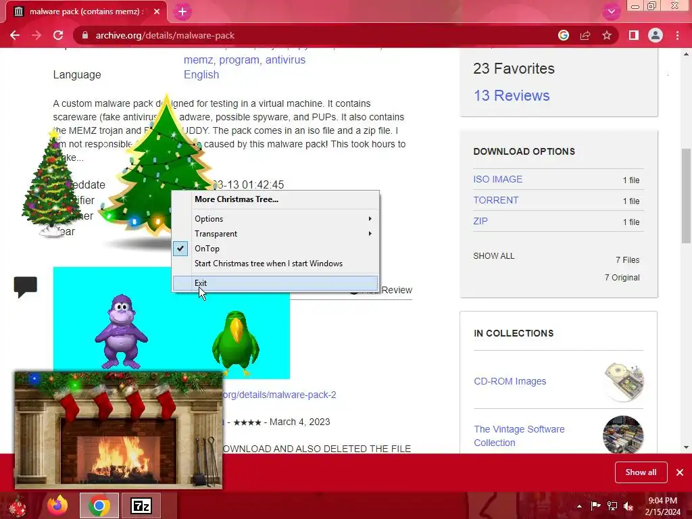Bookmark this page with the star
The height and width of the screenshot is (519, 692).
coord(607,35)
